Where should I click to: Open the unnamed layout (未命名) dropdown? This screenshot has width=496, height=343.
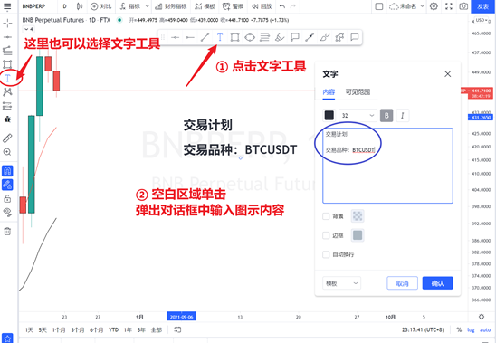(406, 6)
